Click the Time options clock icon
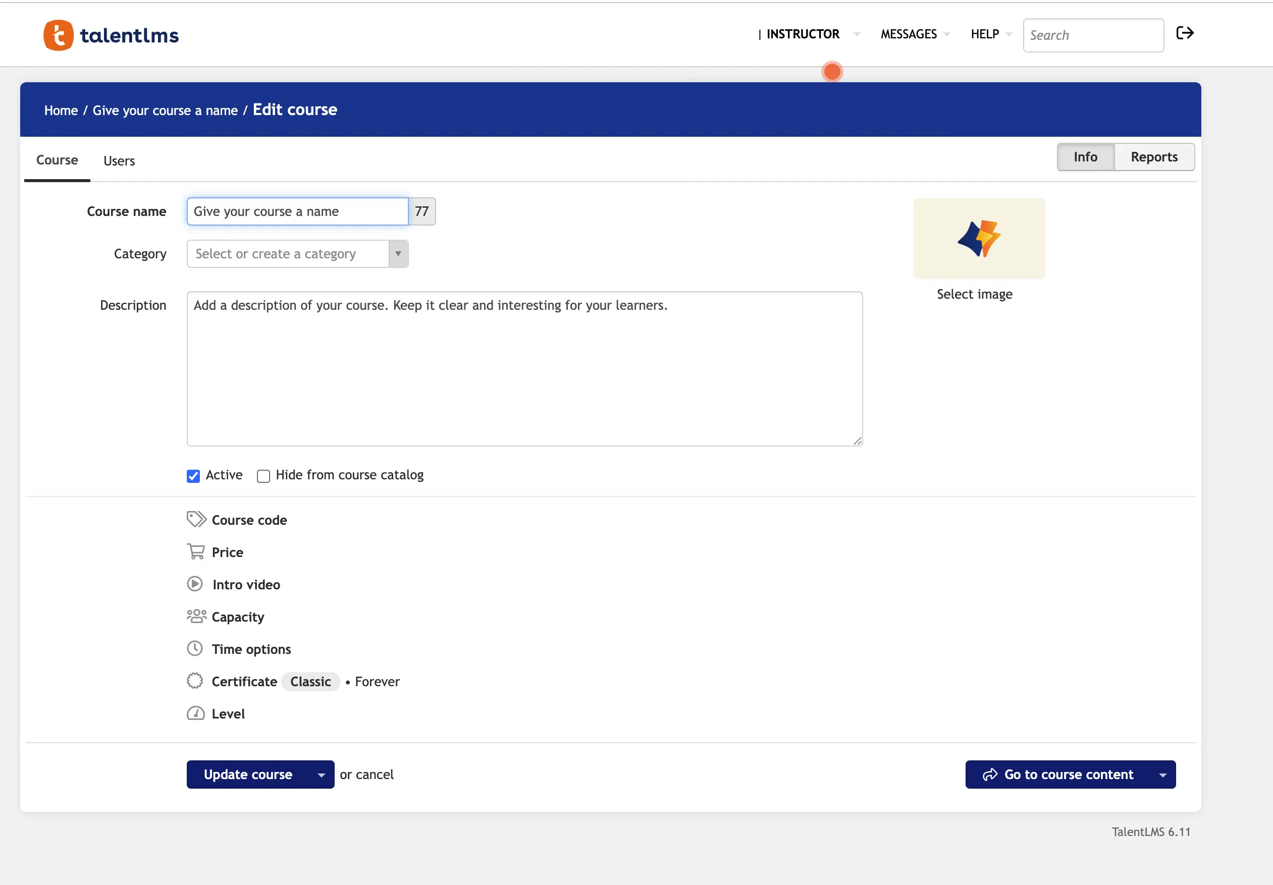The height and width of the screenshot is (885, 1273). point(195,648)
